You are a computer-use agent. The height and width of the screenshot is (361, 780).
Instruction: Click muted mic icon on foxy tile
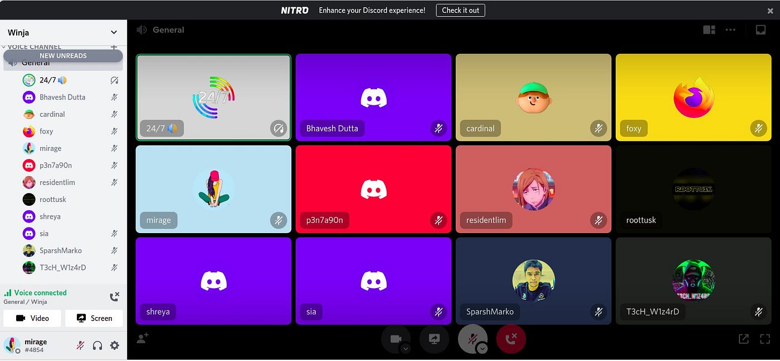(x=758, y=128)
